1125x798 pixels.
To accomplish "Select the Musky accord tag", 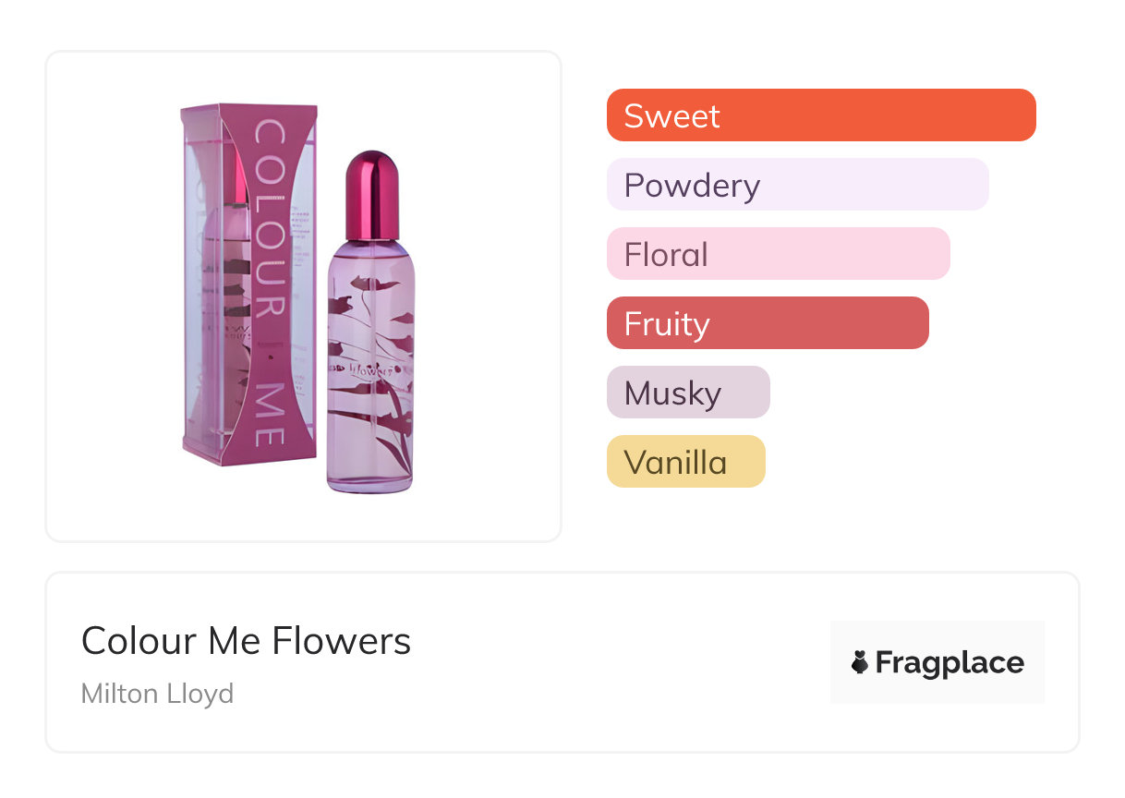I will [x=688, y=393].
